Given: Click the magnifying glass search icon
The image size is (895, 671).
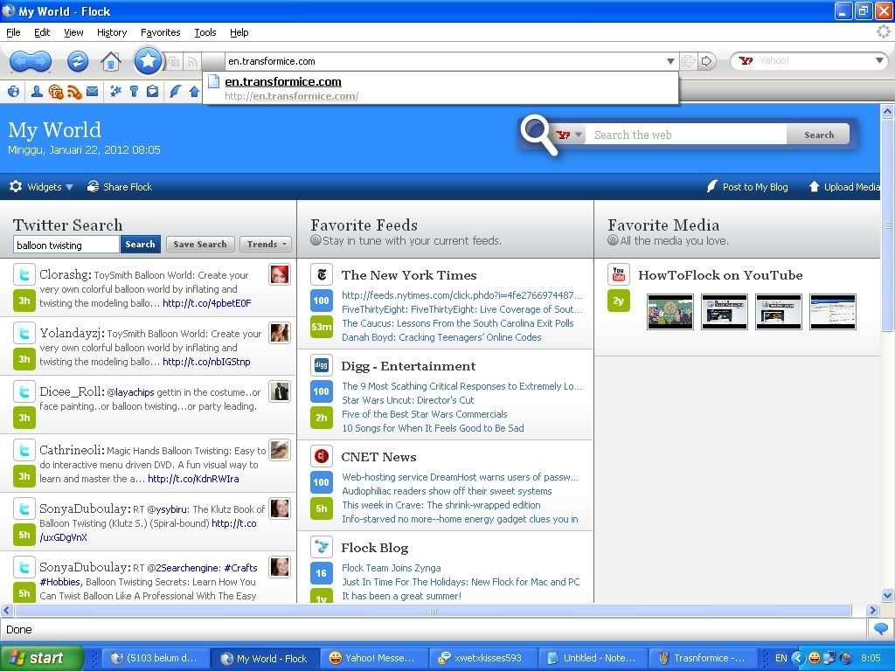Looking at the screenshot, I should pos(538,135).
